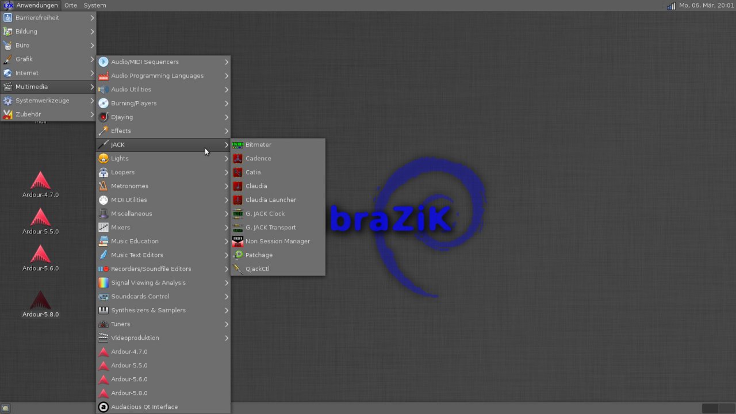Click the DJaying vinyl icon
Viewport: 736px width, 414px height.
(x=103, y=117)
